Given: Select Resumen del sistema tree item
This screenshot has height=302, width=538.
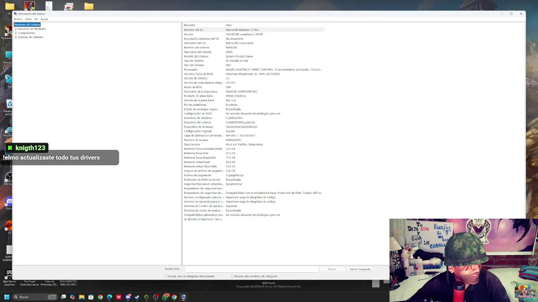Looking at the screenshot, I should click(27, 25).
